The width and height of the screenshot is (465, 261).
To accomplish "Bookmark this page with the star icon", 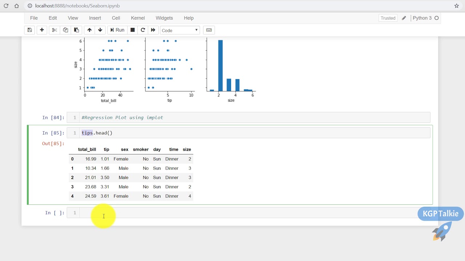I will 457,6.
